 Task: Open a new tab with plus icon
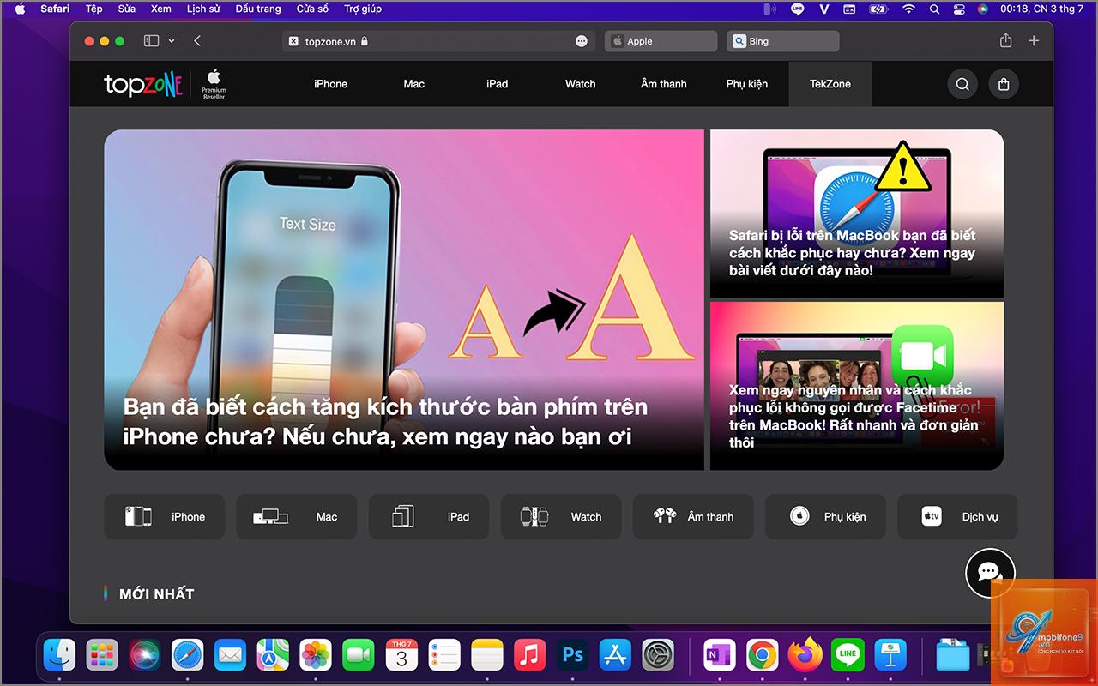click(1034, 41)
